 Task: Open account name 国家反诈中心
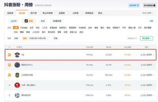point(27,65)
